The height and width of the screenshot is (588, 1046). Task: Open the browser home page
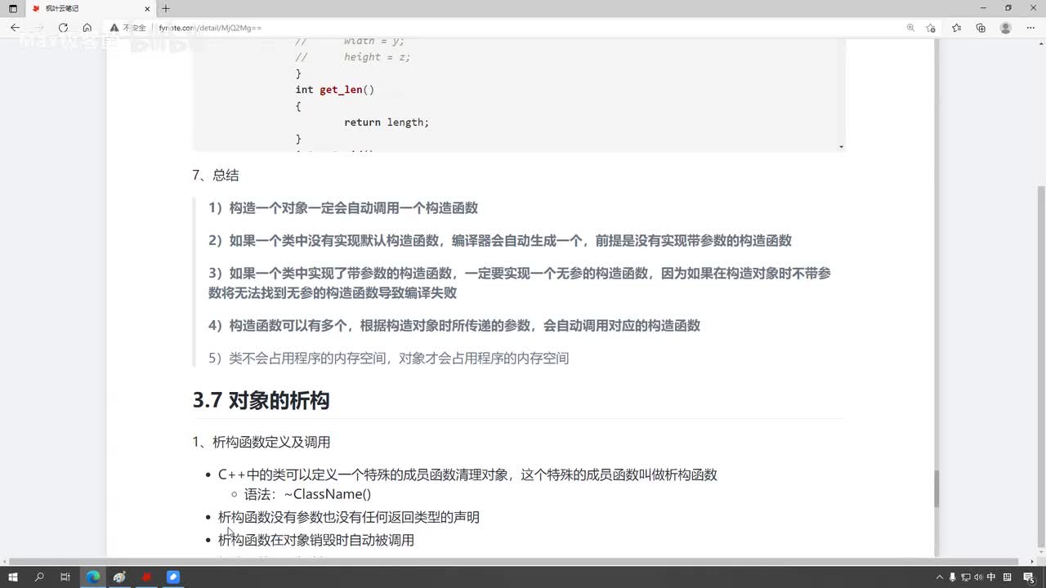click(87, 28)
